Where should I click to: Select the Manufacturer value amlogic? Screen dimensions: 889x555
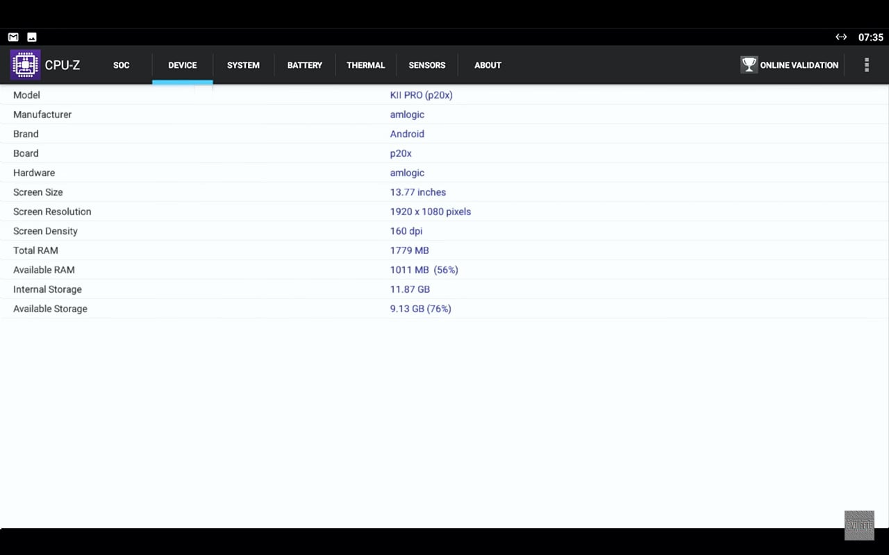[x=407, y=114]
